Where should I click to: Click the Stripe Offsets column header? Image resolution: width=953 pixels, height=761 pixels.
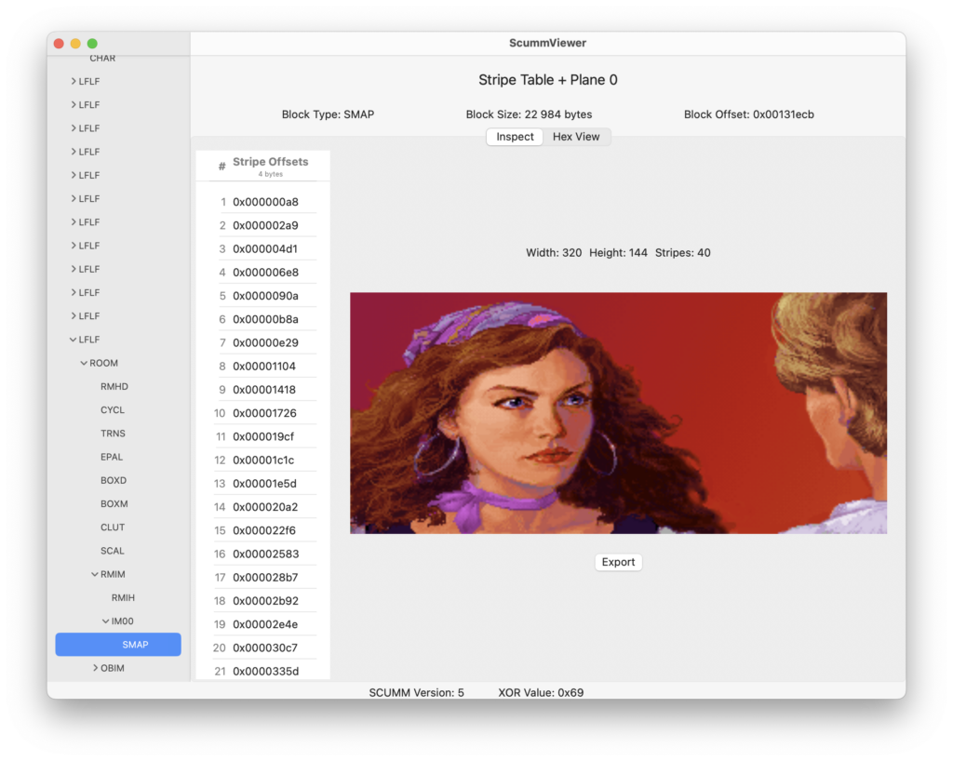pyautogui.click(x=270, y=162)
